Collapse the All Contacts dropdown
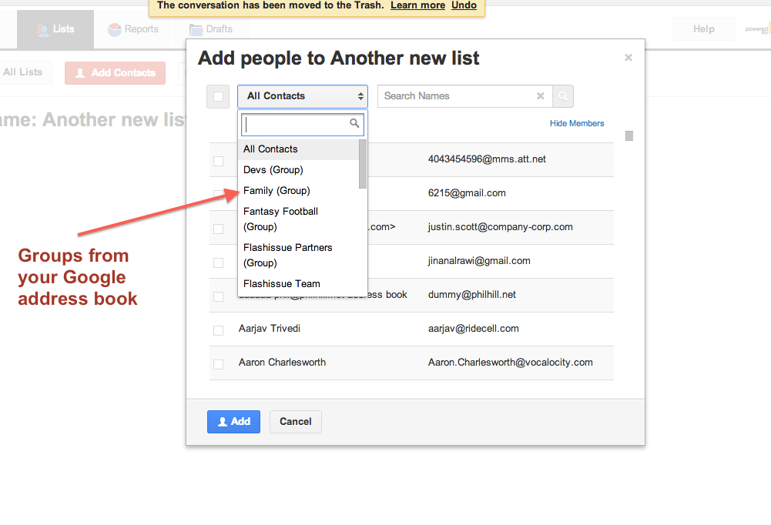This screenshot has width=771, height=525. coord(303,96)
